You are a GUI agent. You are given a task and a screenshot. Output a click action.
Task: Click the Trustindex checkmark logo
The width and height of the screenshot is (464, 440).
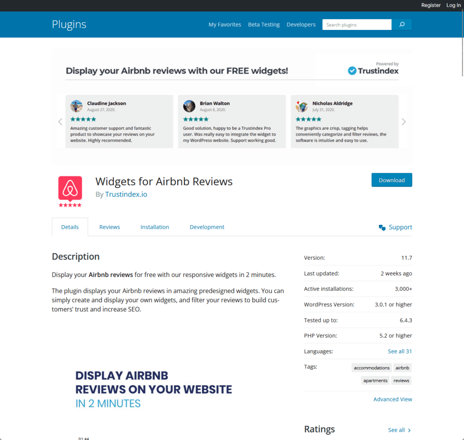[352, 71]
